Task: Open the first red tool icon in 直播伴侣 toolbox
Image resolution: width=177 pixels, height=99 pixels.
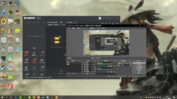Action: (26, 53)
